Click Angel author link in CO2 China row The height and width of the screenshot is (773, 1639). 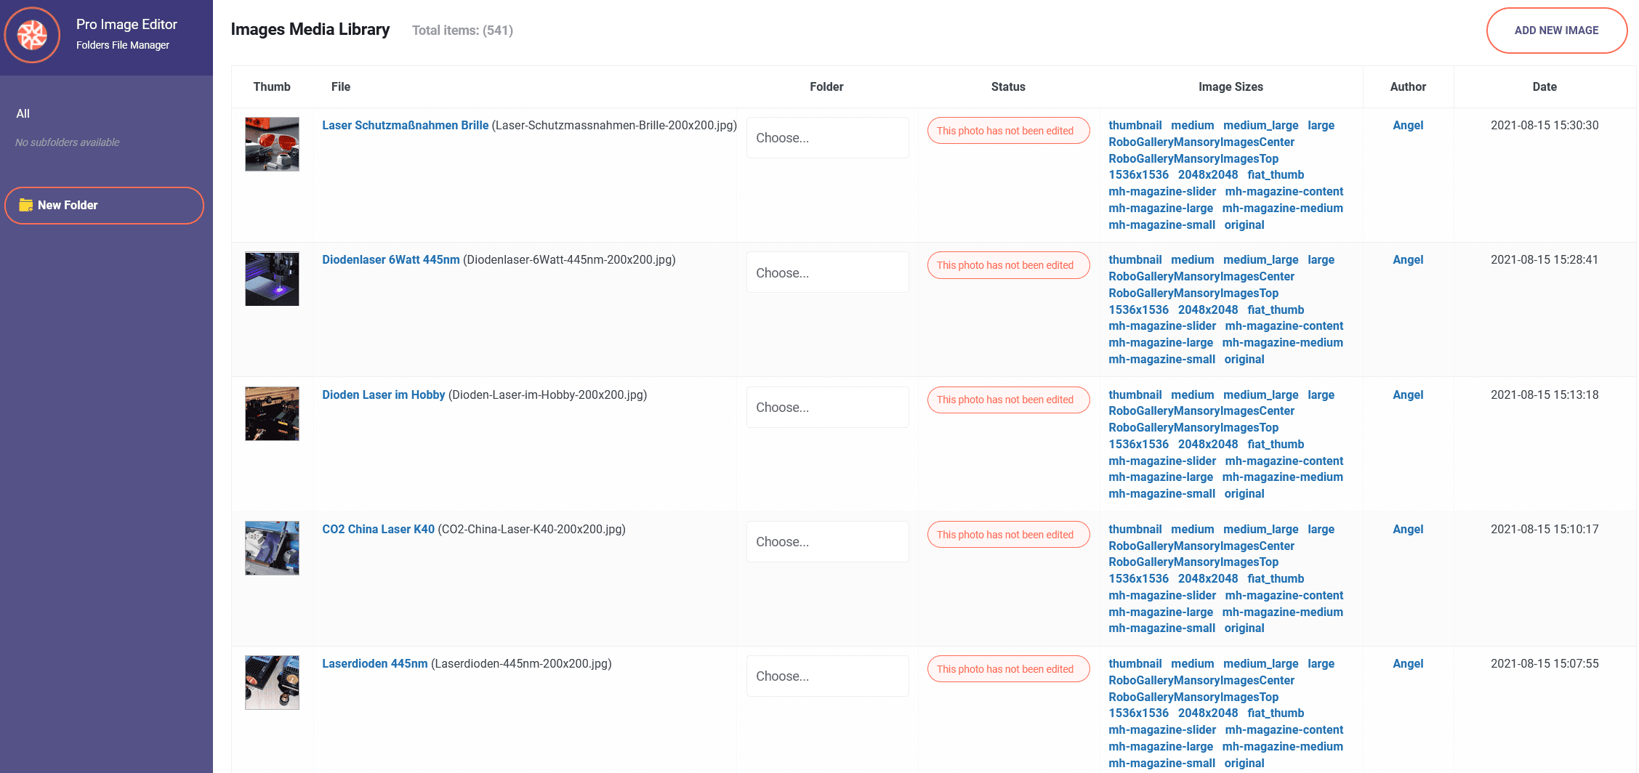click(x=1407, y=529)
